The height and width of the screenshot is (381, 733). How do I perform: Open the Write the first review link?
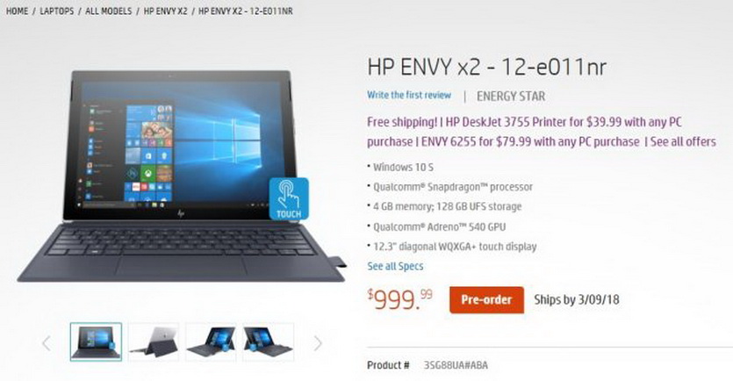pos(409,96)
